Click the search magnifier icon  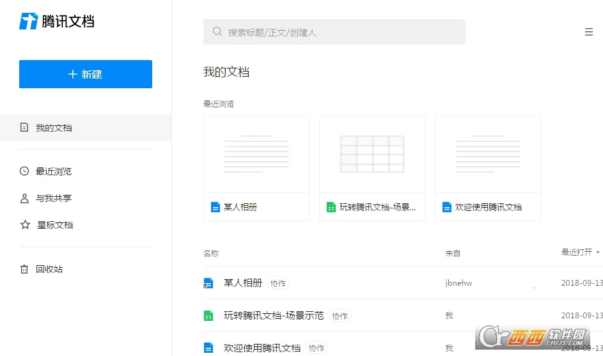(217, 31)
